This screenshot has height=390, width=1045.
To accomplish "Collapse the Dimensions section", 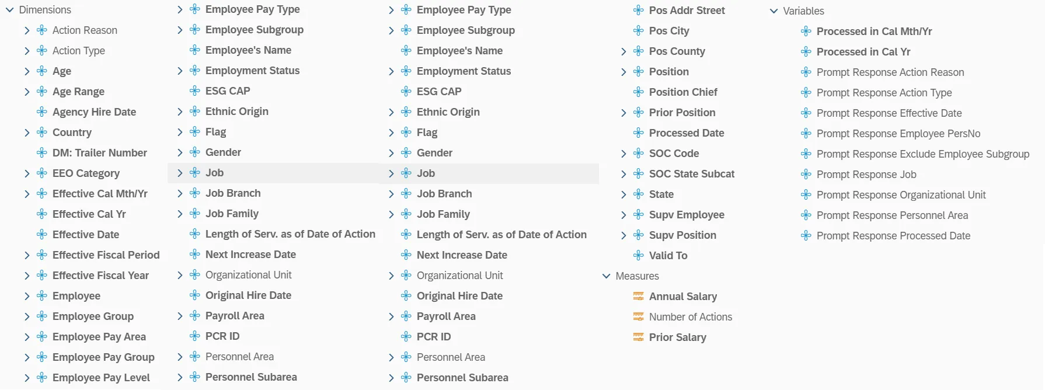I will [9, 10].
